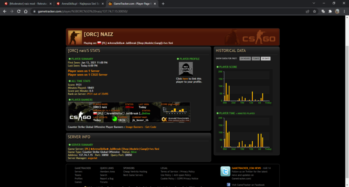Open server manager avgariat link
349x187 pixels.
click(x=92, y=158)
